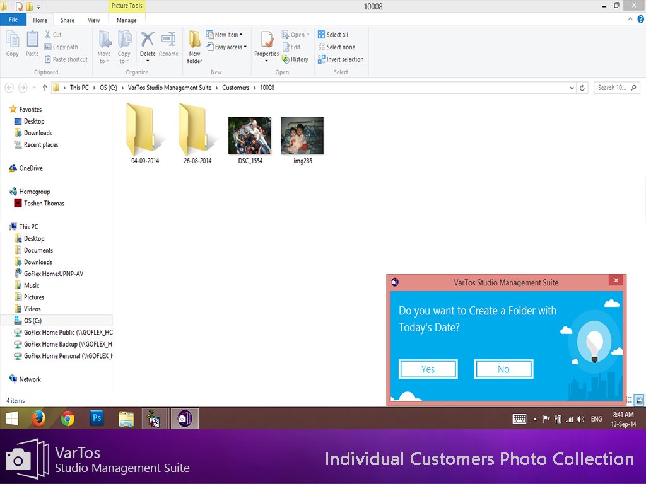Click the Paste ribbon button
646x484 pixels.
pyautogui.click(x=32, y=43)
